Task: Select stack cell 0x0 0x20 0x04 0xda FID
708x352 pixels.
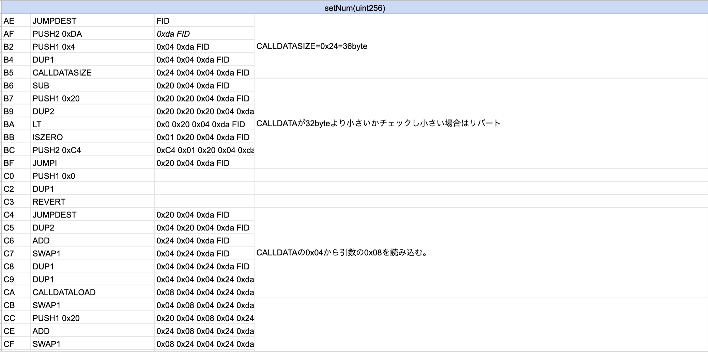Action: [x=204, y=124]
